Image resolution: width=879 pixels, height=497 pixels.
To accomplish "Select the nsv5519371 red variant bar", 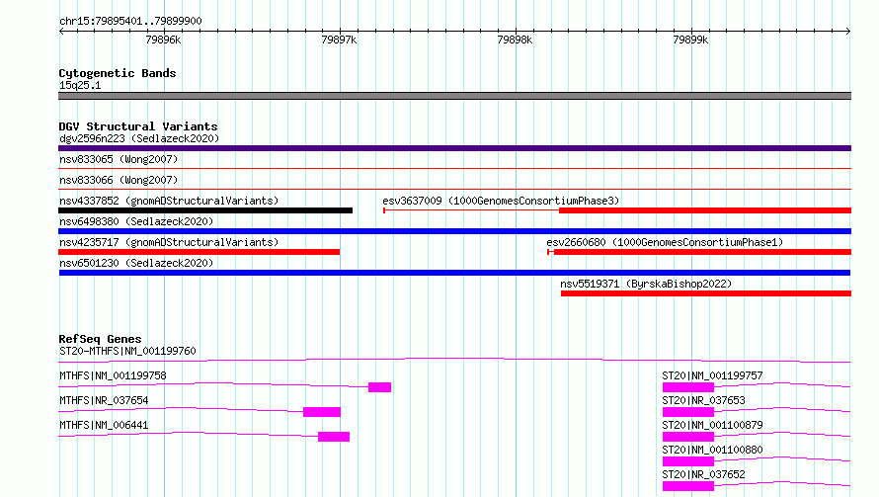I will (706, 293).
